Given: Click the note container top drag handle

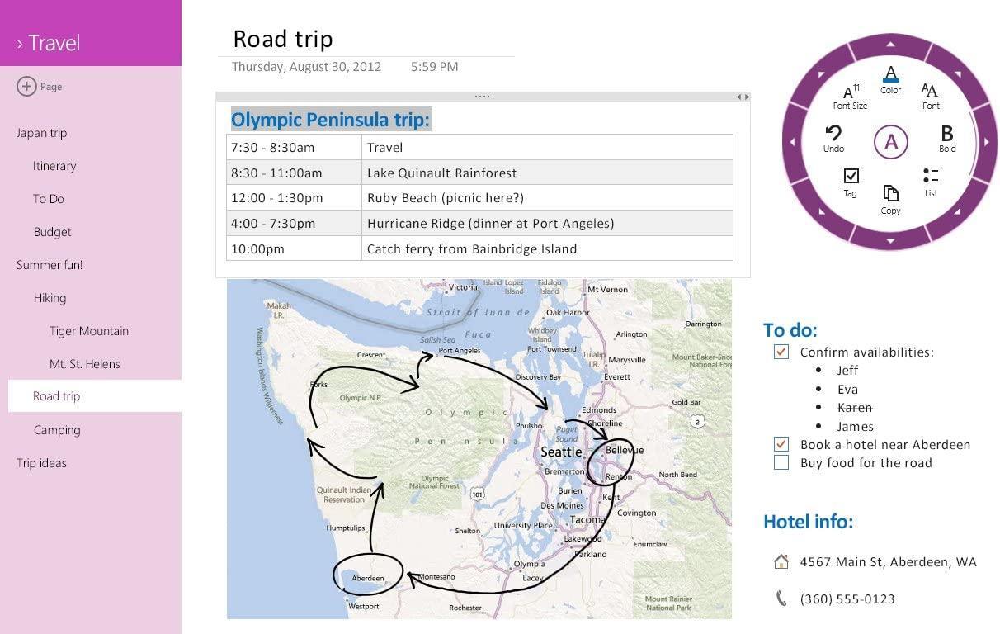Looking at the screenshot, I should [x=482, y=97].
